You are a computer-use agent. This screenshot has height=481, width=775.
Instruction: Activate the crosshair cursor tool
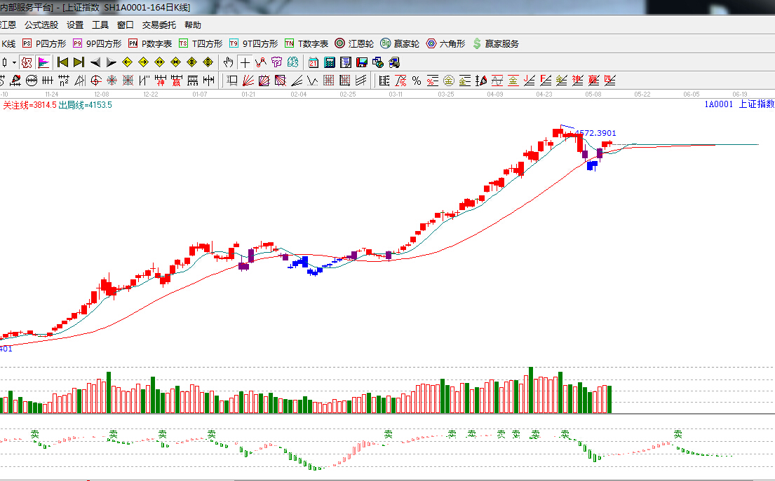tap(245, 62)
